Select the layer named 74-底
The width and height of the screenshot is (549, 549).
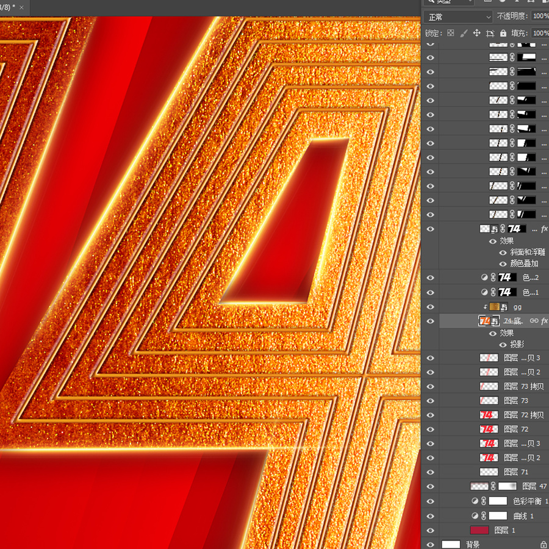(513, 321)
